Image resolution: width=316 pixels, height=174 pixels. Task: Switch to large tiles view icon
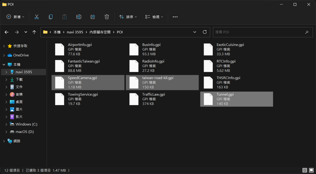point(311,170)
